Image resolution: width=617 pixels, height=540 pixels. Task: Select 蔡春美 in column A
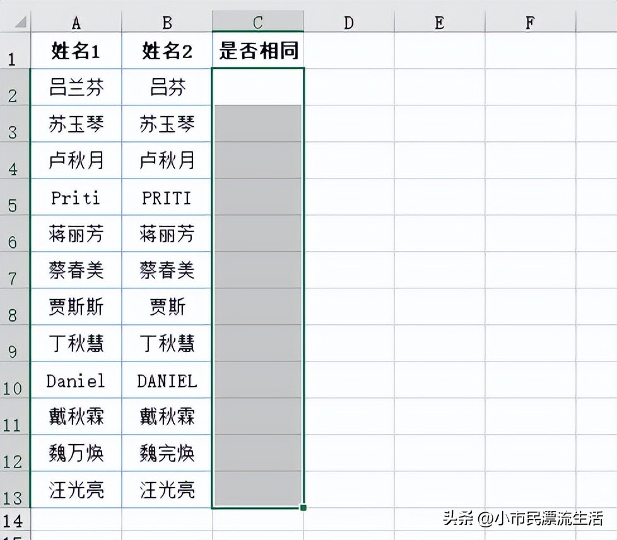76,270
